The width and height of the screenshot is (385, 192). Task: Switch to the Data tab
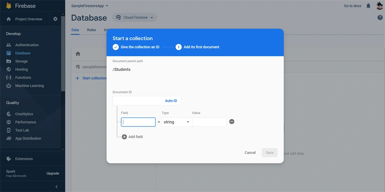[x=75, y=30]
